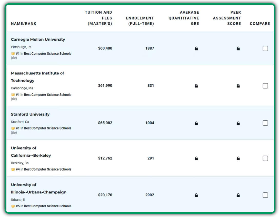Image resolution: width=279 pixels, height=217 pixels.
Task: Click the #4 ranking badge icon for Berkeley
Action: pyautogui.click(x=13, y=170)
